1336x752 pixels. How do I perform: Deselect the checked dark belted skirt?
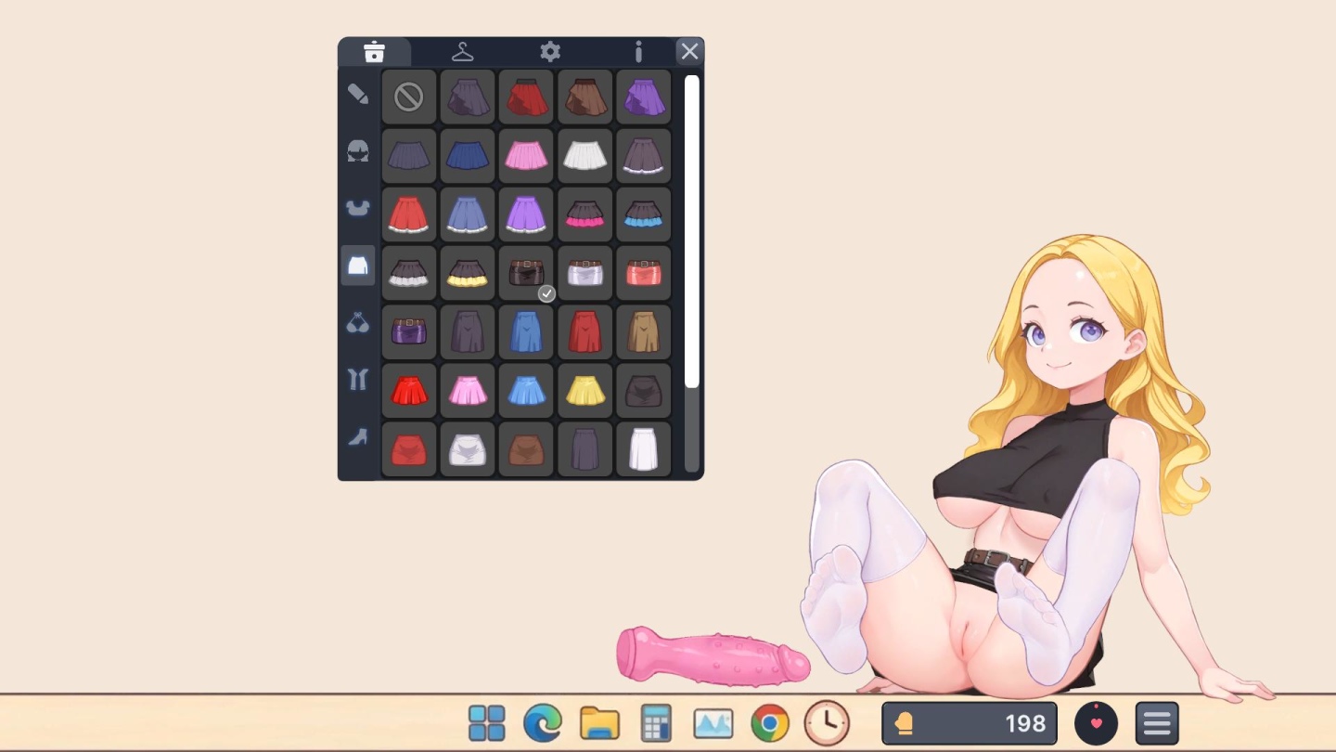526,273
